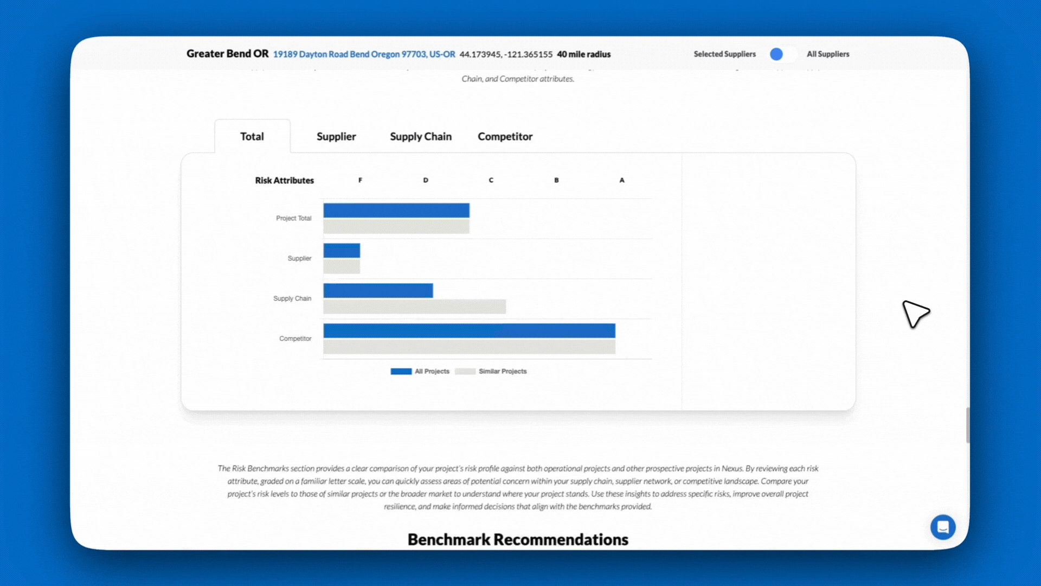Screen dimensions: 1041x586
Task: Toggle Selected Suppliers / All Suppliers switch
Action: click(782, 54)
